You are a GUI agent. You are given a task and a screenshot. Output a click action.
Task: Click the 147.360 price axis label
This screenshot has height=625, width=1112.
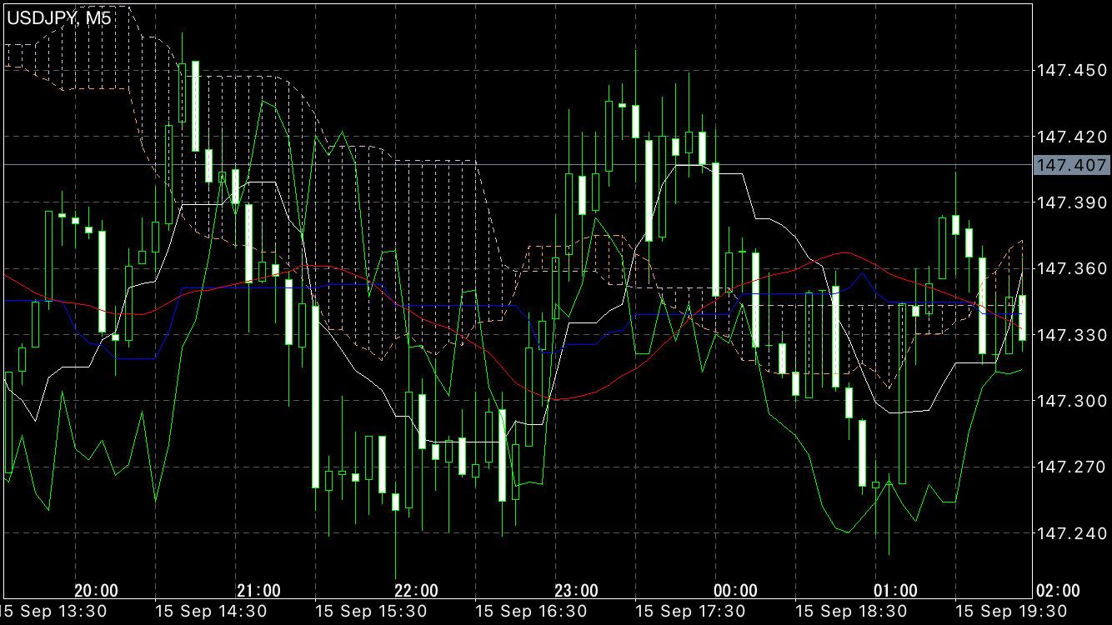tap(1070, 268)
